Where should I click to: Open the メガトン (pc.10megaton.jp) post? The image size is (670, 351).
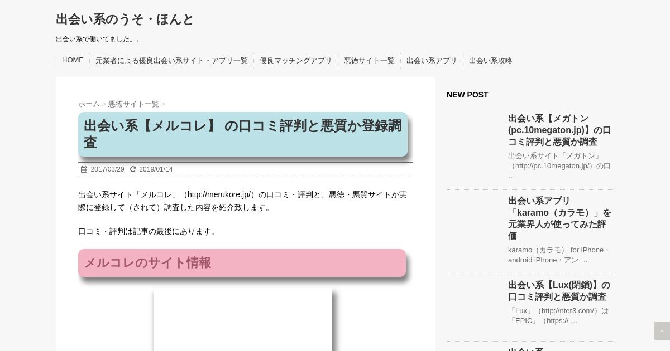(559, 130)
